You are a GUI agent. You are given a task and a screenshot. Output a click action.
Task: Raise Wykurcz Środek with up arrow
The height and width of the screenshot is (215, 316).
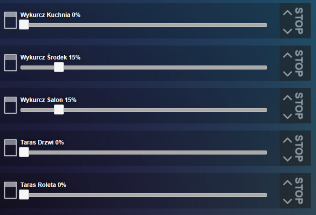[288, 55]
